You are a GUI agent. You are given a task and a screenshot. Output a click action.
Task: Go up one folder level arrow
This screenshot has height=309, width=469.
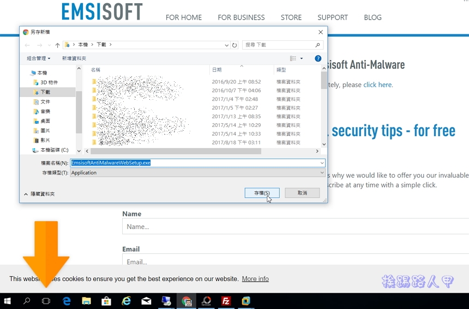(x=57, y=45)
